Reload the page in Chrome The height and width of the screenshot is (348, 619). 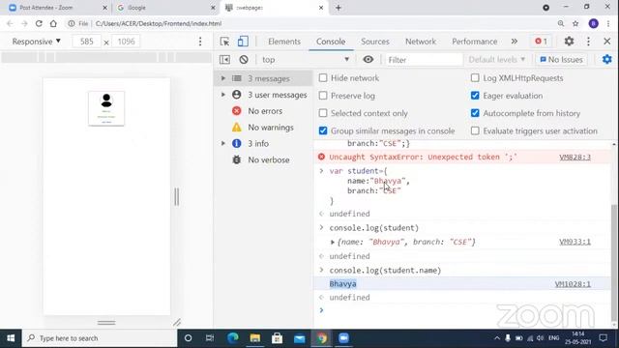[39, 23]
